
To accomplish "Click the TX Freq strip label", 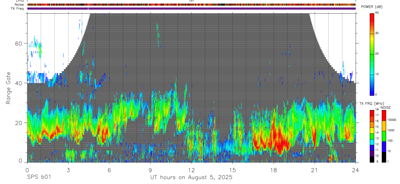I will point(18,8).
